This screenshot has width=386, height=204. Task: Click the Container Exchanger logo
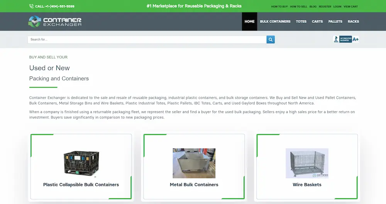(55, 22)
